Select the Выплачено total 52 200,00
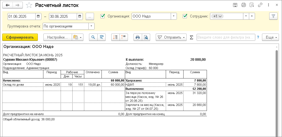This screenshot has height=137, width=282. coord(199,89)
